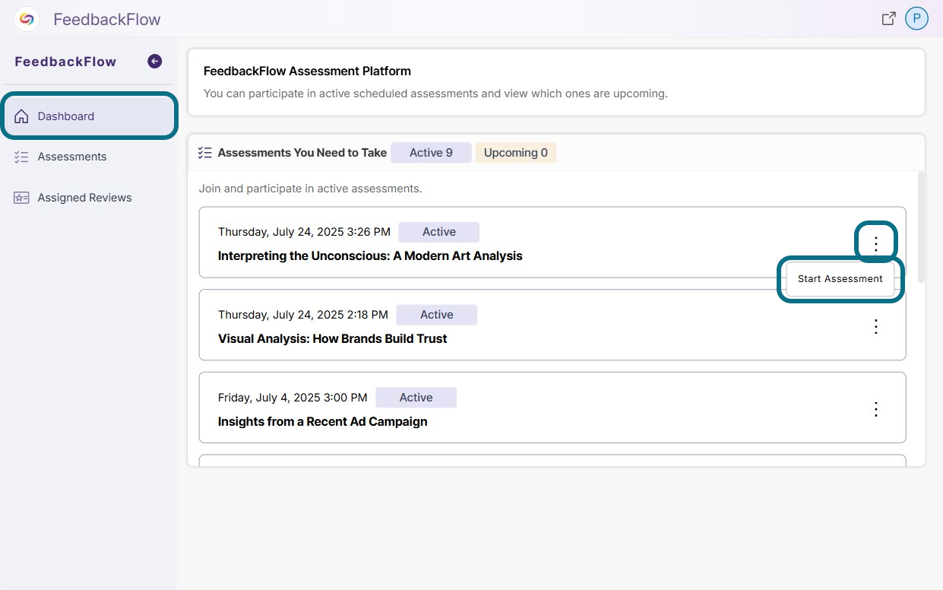Open options menu for Modern Art Analysis

[876, 243]
